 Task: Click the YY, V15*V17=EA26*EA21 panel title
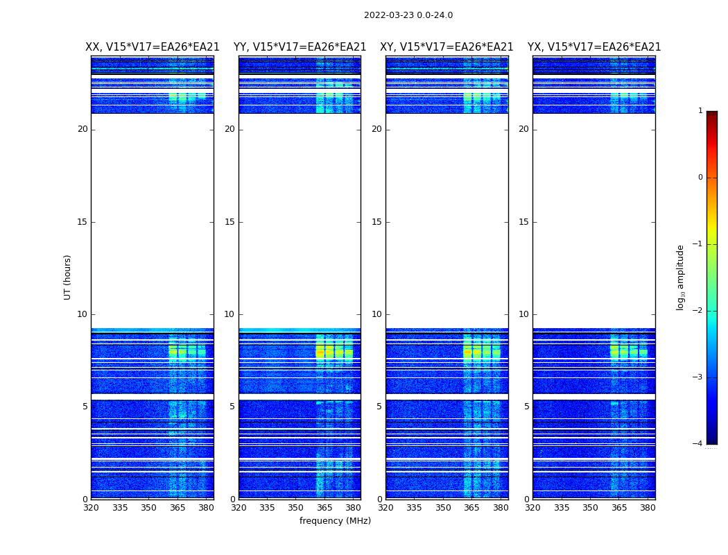tap(300, 47)
